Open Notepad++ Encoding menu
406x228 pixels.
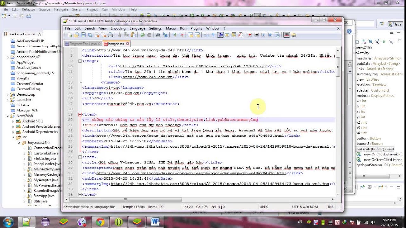click(118, 28)
